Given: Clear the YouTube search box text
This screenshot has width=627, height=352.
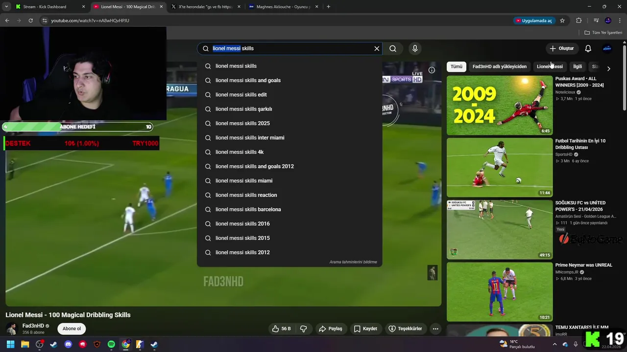Looking at the screenshot, I should coord(377,48).
